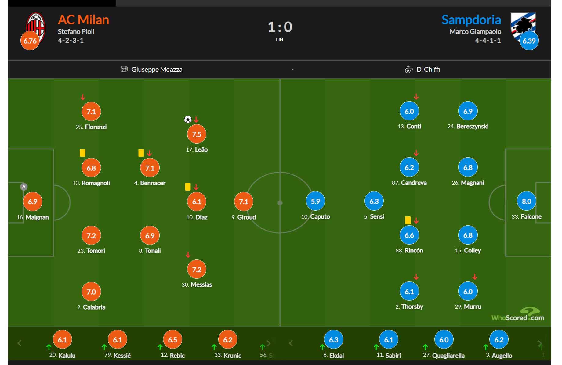Click the green sub-in arrow beside Kalulu
This screenshot has width=562, height=365.
point(49,347)
